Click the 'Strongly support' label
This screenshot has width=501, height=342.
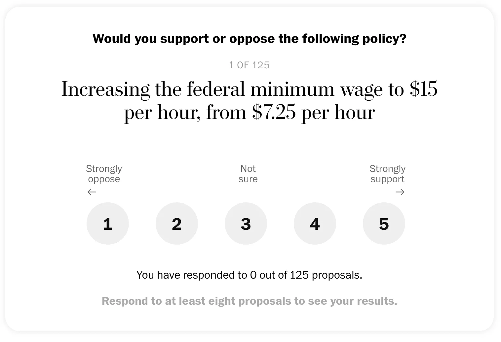[x=387, y=174]
